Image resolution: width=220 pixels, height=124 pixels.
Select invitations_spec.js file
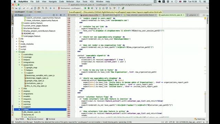click(34, 83)
